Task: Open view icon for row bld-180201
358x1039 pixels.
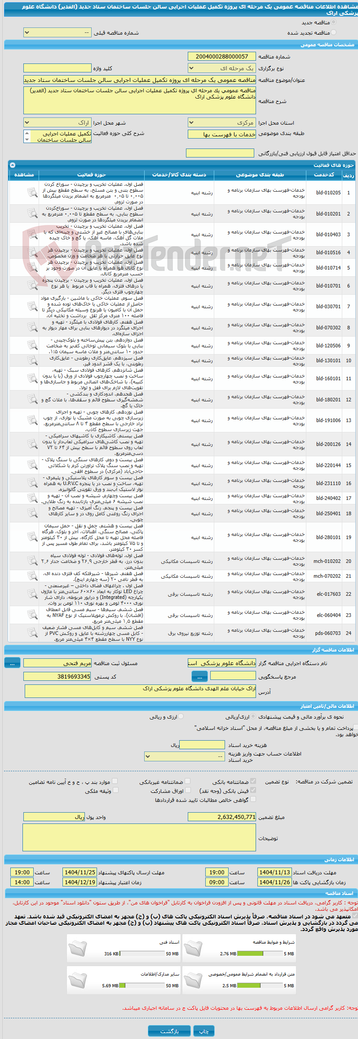Action: coord(32,400)
